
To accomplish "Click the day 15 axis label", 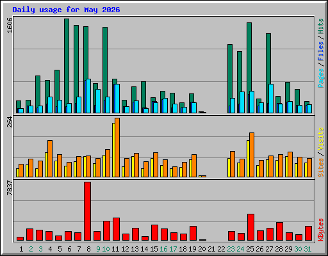I will (154, 249).
